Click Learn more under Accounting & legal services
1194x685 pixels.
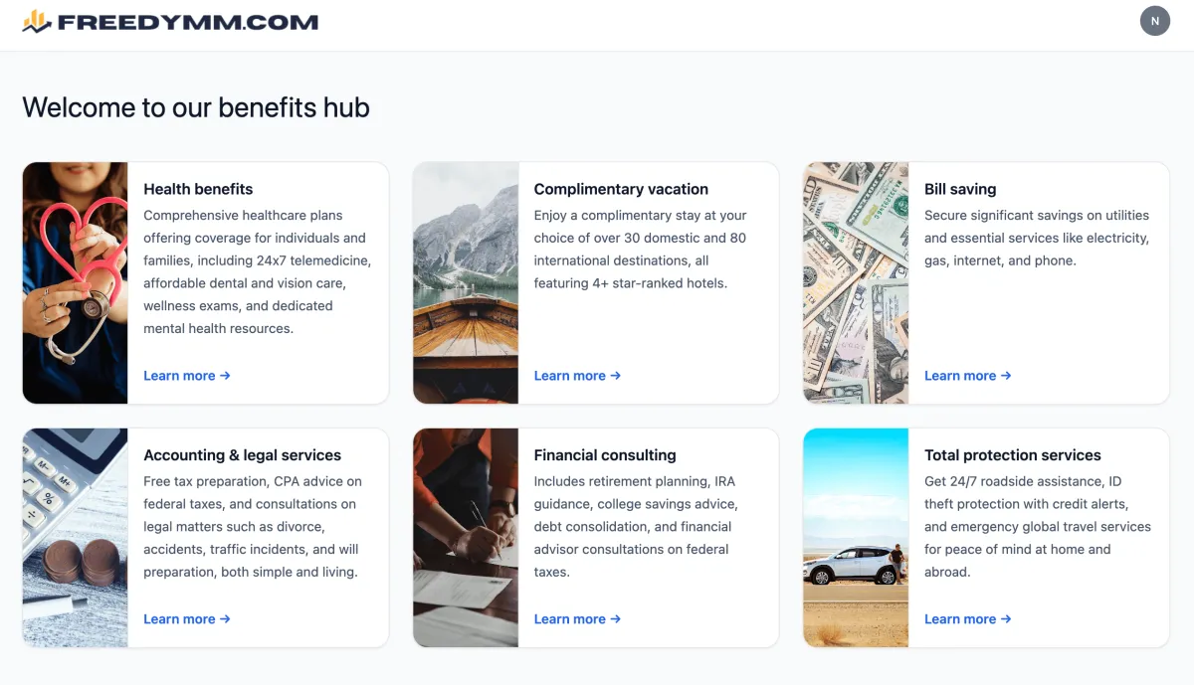(x=187, y=619)
